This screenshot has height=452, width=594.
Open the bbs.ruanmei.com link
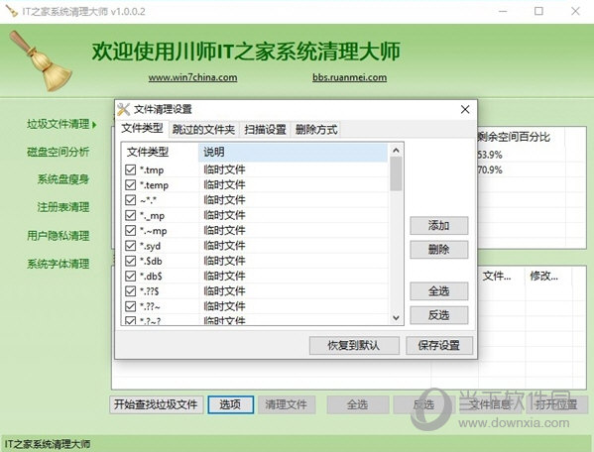pos(350,77)
